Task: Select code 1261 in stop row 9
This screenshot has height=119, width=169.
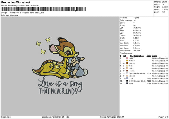Action: click(x=149, y=78)
